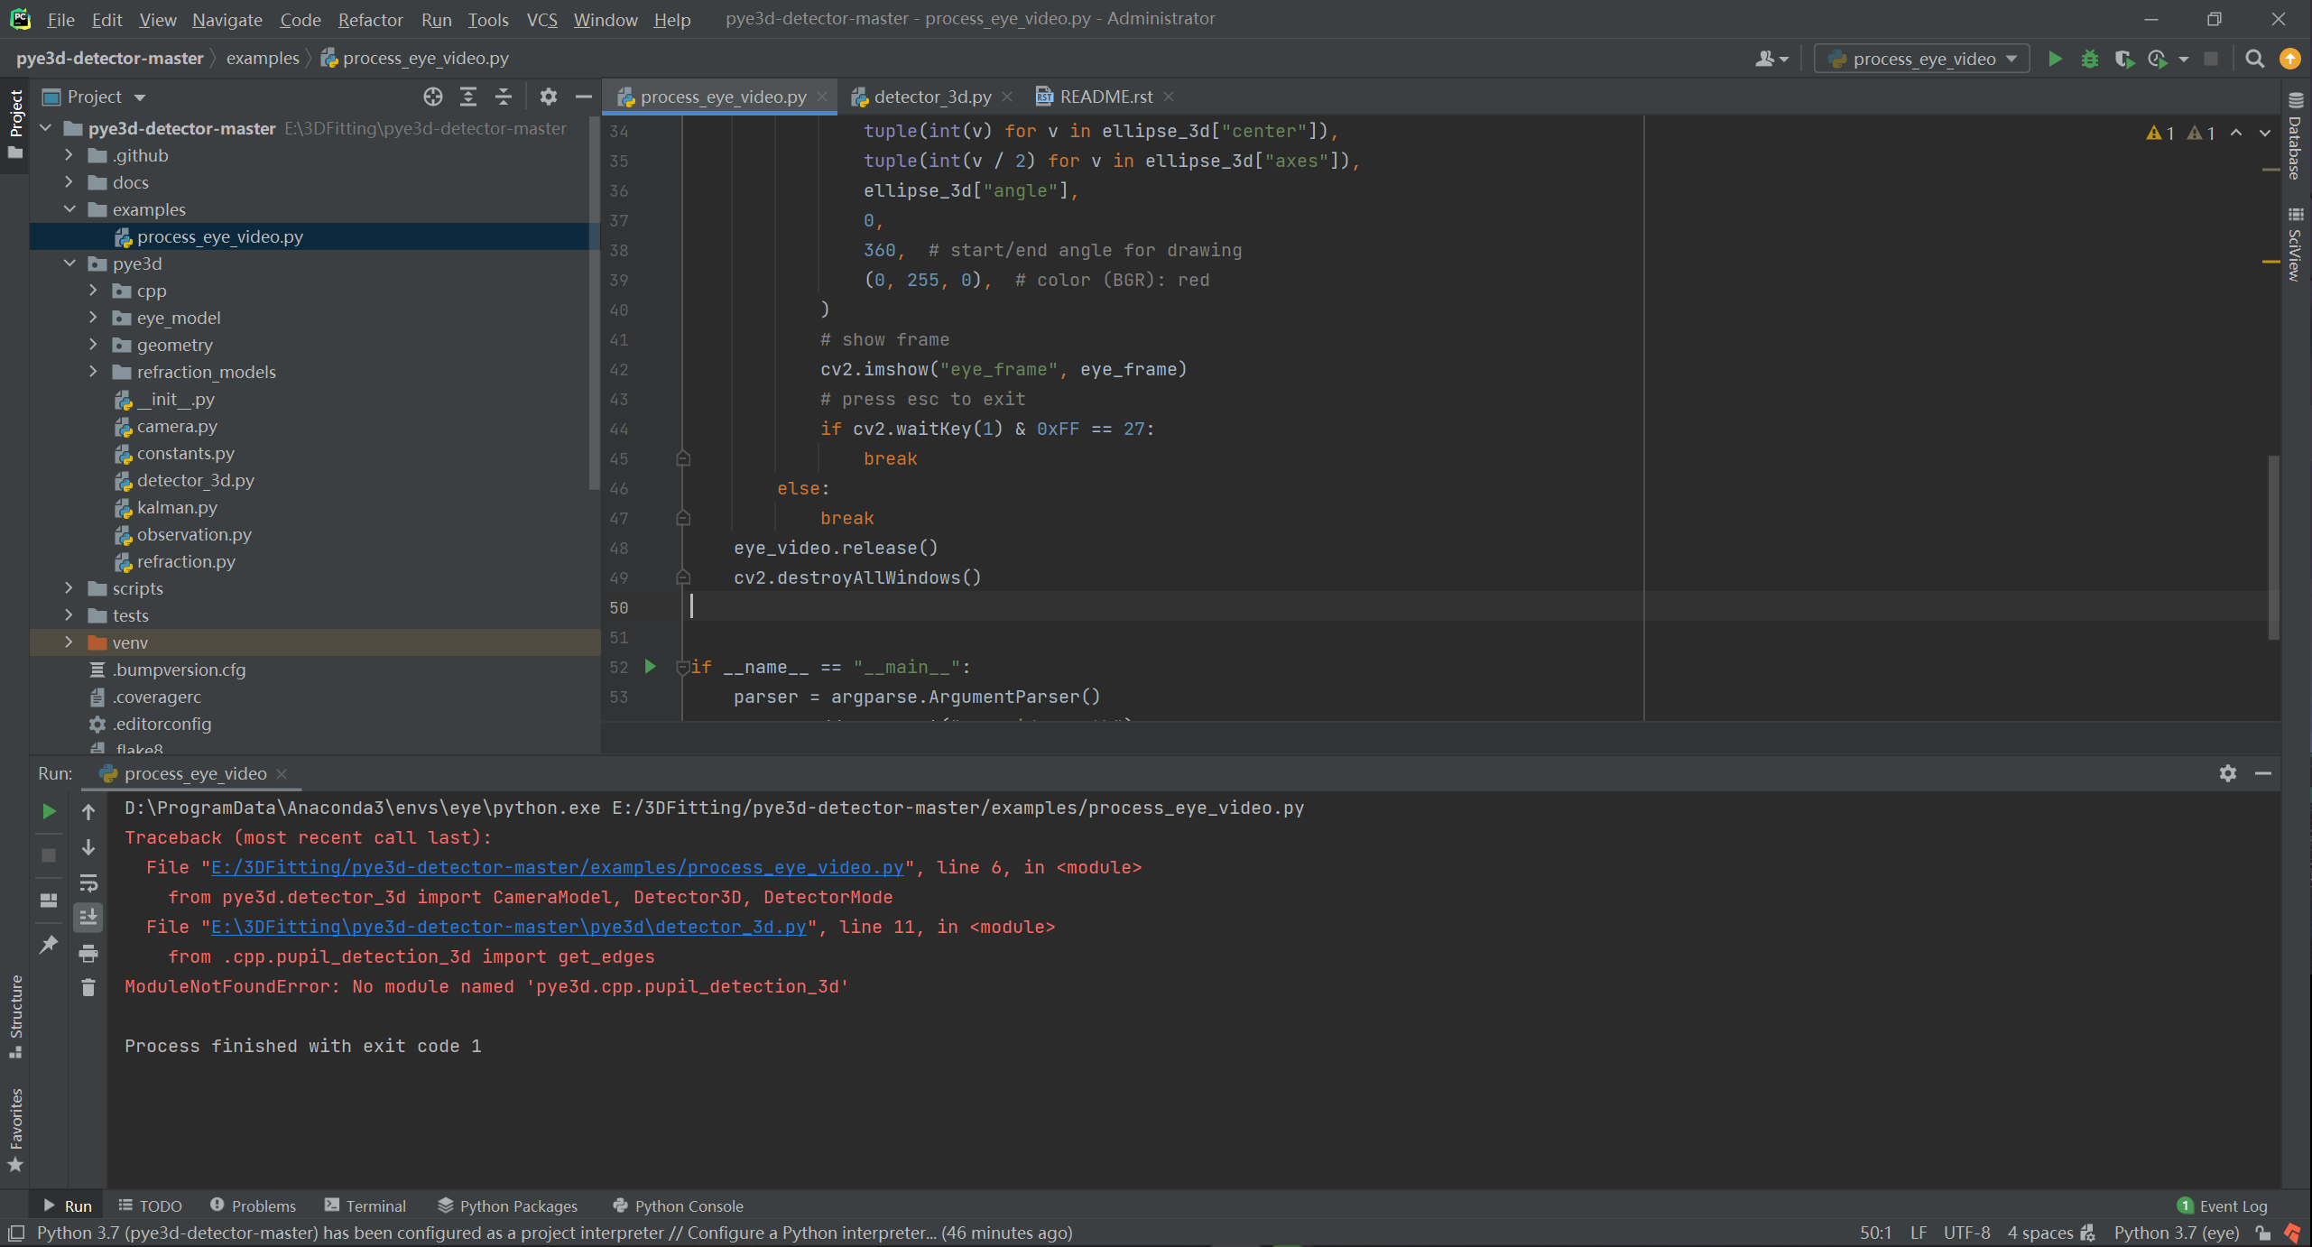
Task: Open run-more dropdown arrow beside profiler
Action: [x=2184, y=59]
